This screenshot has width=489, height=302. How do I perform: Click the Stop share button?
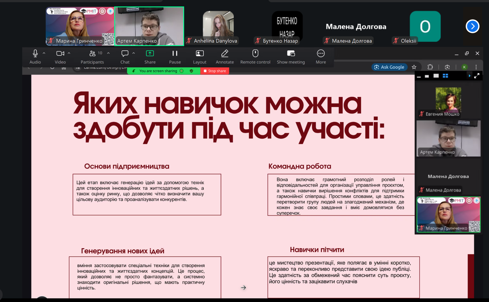215,71
